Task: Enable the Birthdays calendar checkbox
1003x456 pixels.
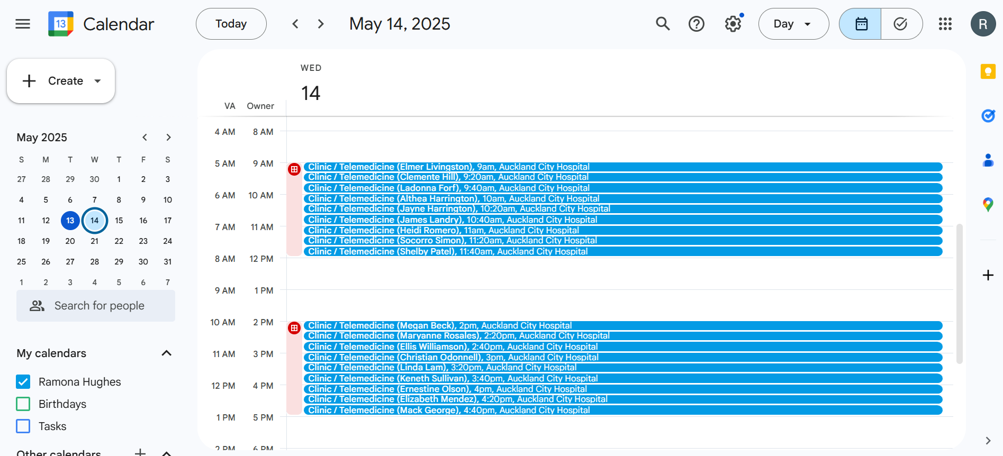Action: coord(23,404)
